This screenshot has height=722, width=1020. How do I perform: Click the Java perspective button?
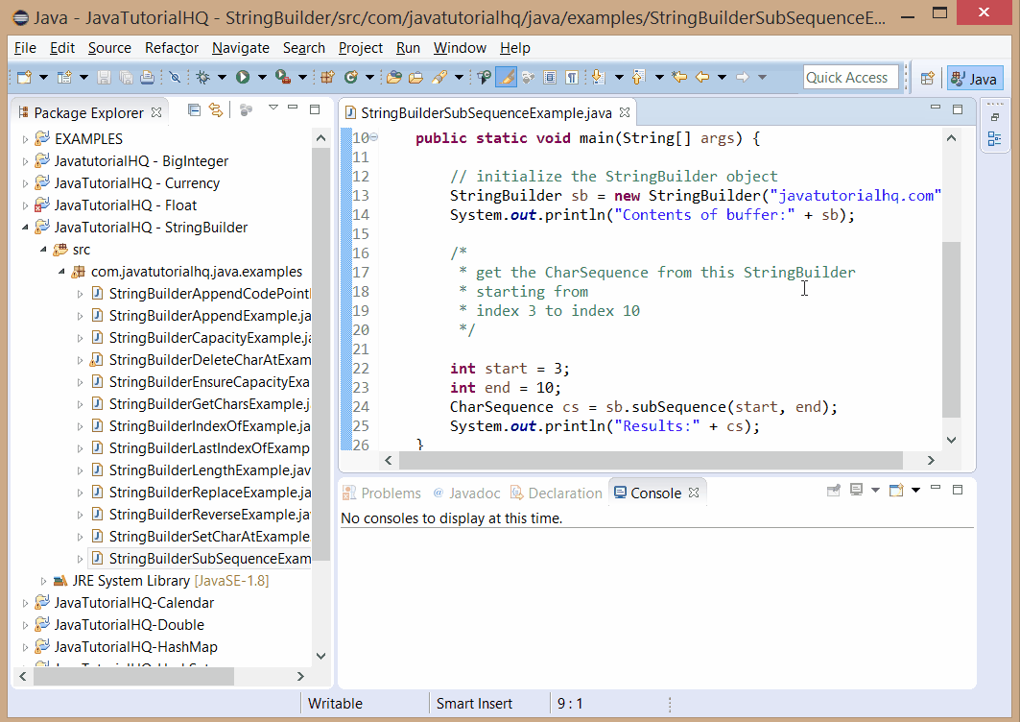point(975,78)
